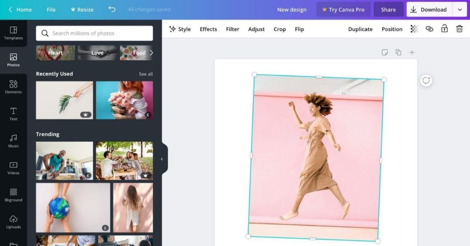Delete the image with trash icon
Screen dimensions: 470x246
[459, 29]
